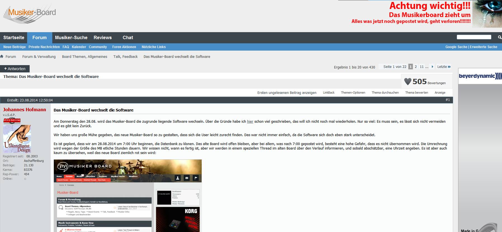Screen dimensions: 502x232
Task: Click the thread title next to Thema
Action: pos(59,77)
